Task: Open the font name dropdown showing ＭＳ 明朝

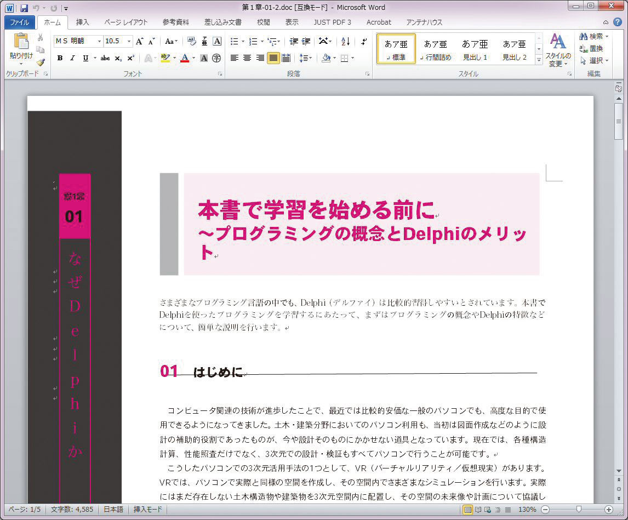Action: 99,42
